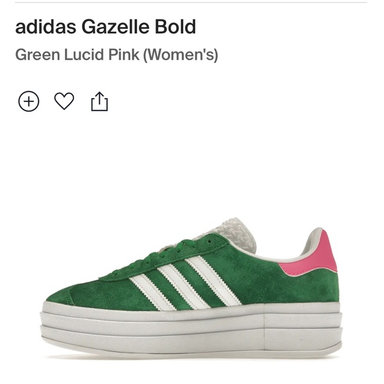Click the Green Lucid Pink (Women's) subtitle
The width and height of the screenshot is (384, 384).
117,54
